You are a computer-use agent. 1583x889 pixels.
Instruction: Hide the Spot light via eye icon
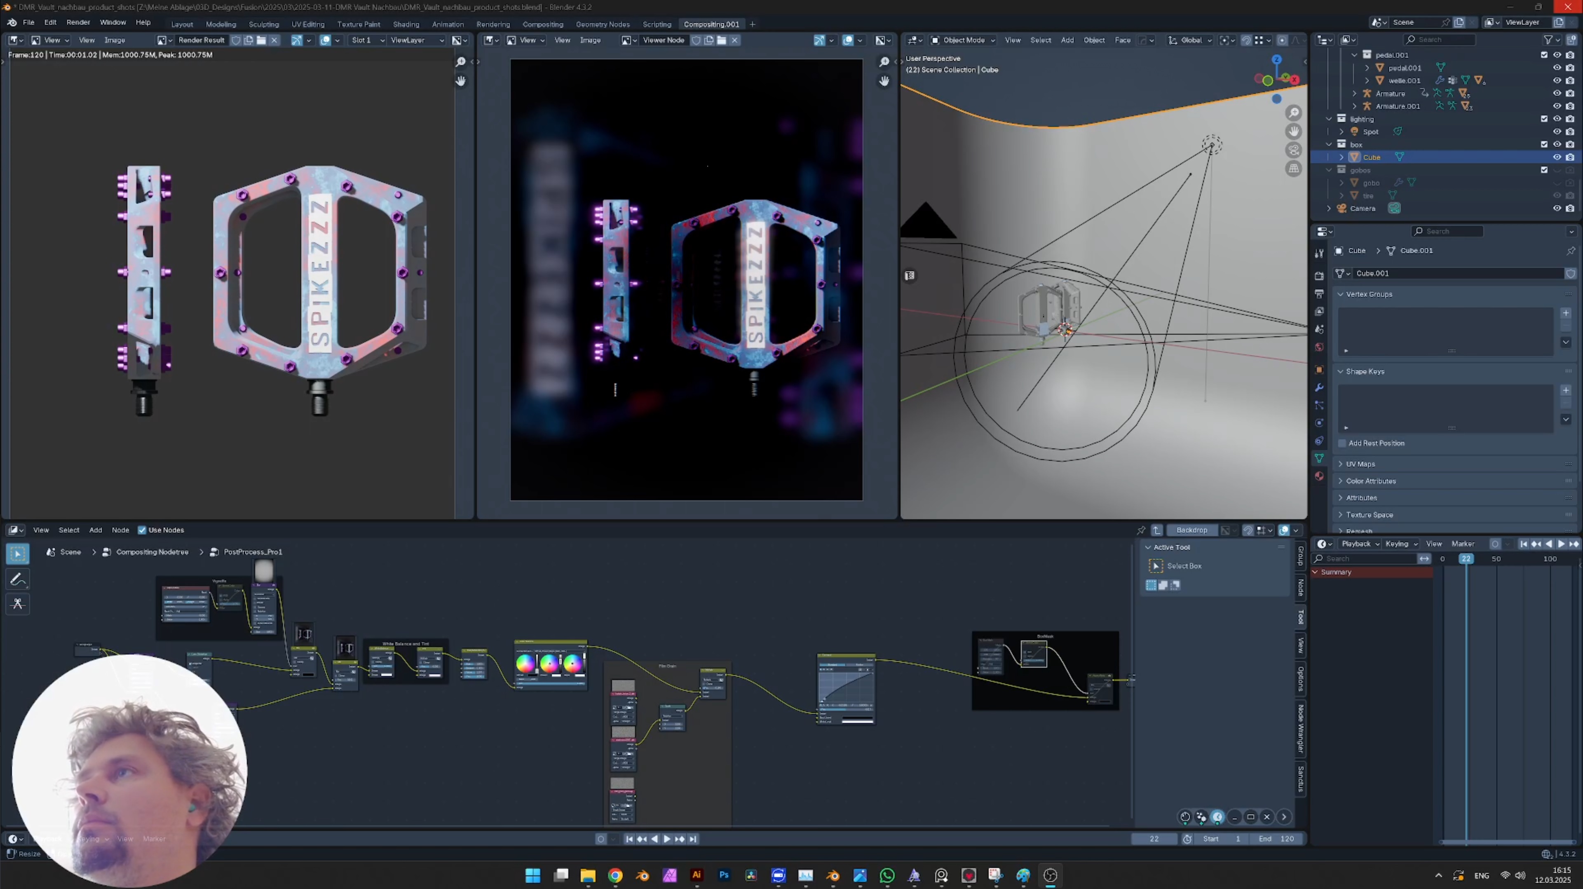pyautogui.click(x=1557, y=132)
